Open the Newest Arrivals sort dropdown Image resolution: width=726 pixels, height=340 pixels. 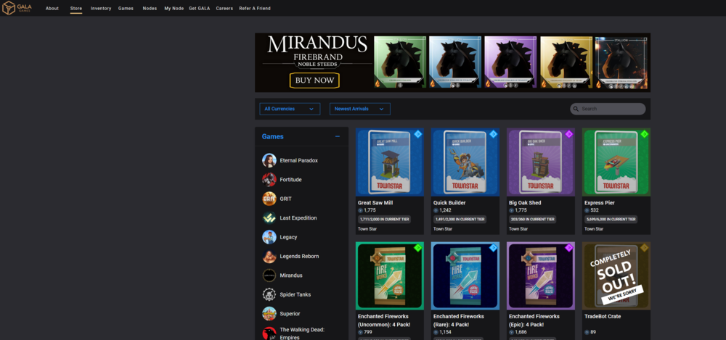tap(360, 109)
